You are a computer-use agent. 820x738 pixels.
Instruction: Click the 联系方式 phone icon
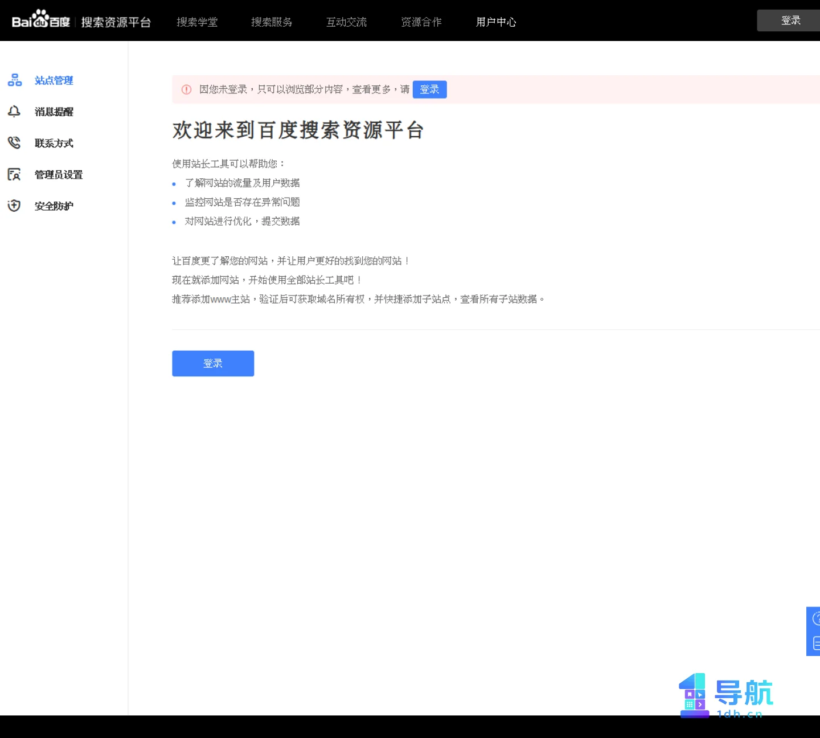click(x=14, y=143)
